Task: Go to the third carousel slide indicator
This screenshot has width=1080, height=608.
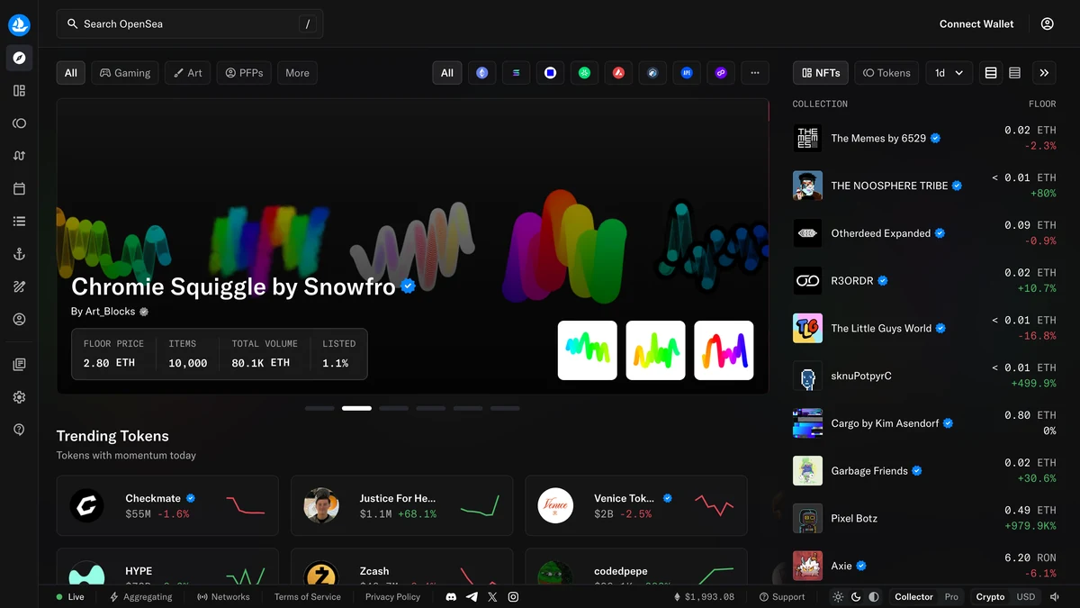Action: 393,408
